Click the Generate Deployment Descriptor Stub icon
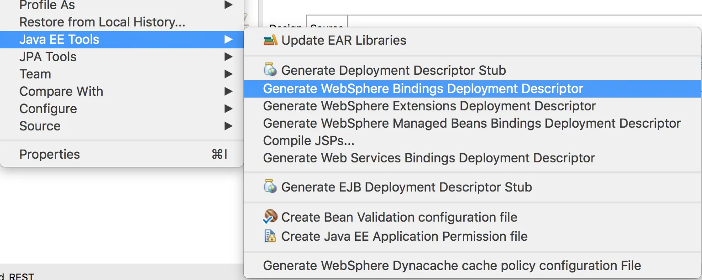The height and width of the screenshot is (280, 702). click(x=270, y=70)
